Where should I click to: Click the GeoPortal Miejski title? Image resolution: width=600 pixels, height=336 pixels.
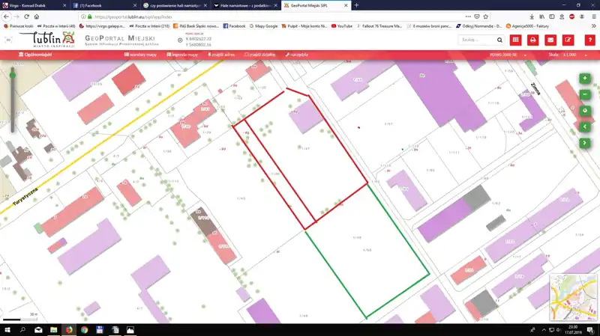(120, 38)
